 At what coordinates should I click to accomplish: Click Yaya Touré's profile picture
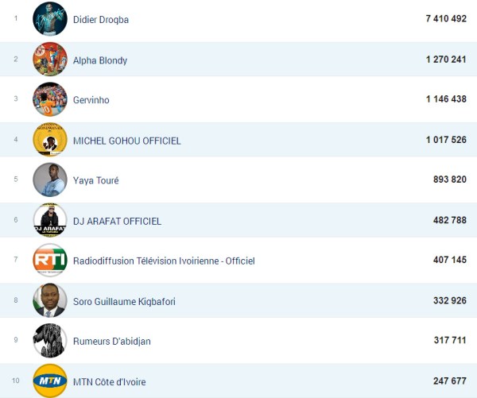point(49,180)
